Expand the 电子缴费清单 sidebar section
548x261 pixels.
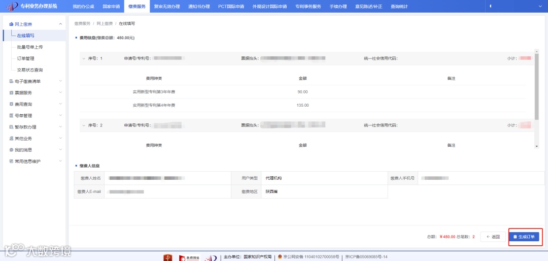pos(60,81)
